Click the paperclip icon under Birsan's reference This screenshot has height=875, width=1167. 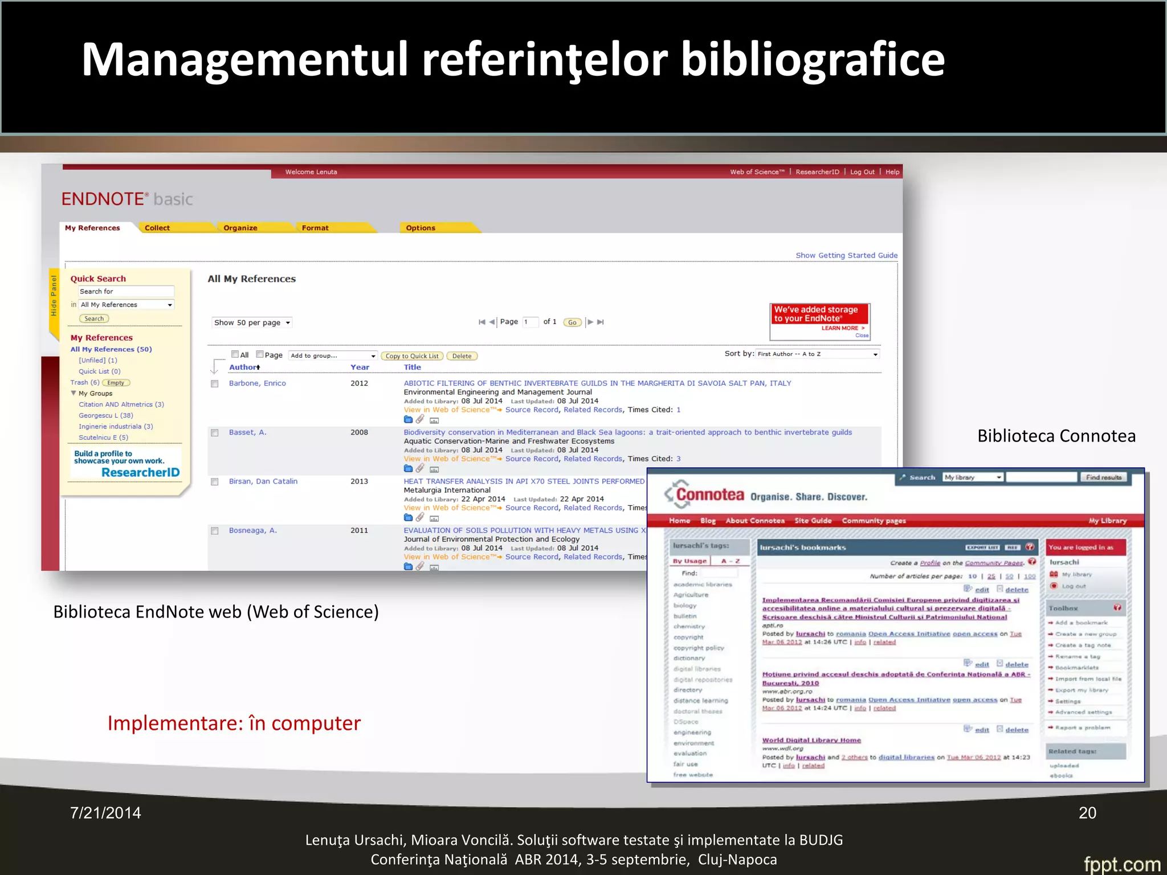coord(420,517)
